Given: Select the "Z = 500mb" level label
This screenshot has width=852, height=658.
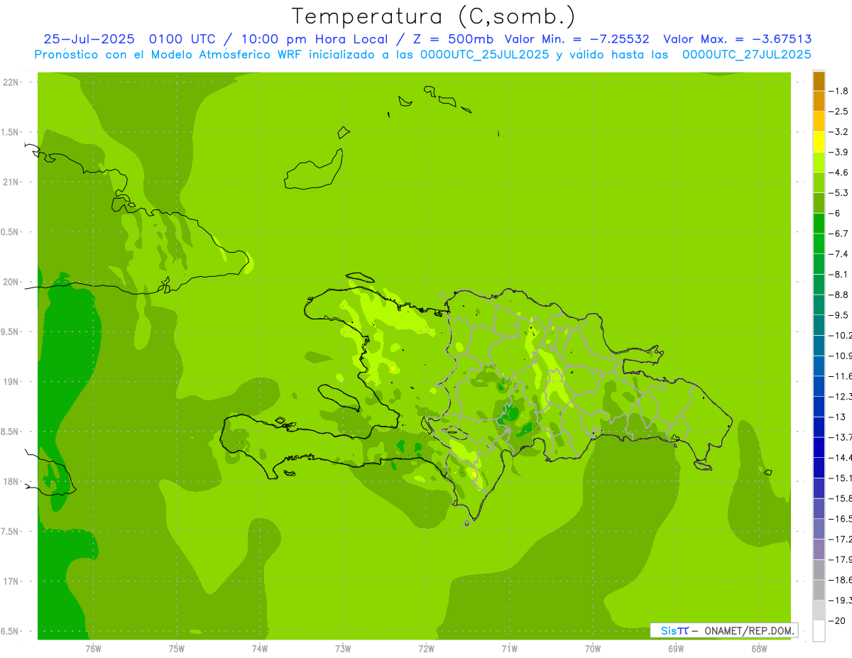Looking at the screenshot, I should (x=454, y=39).
